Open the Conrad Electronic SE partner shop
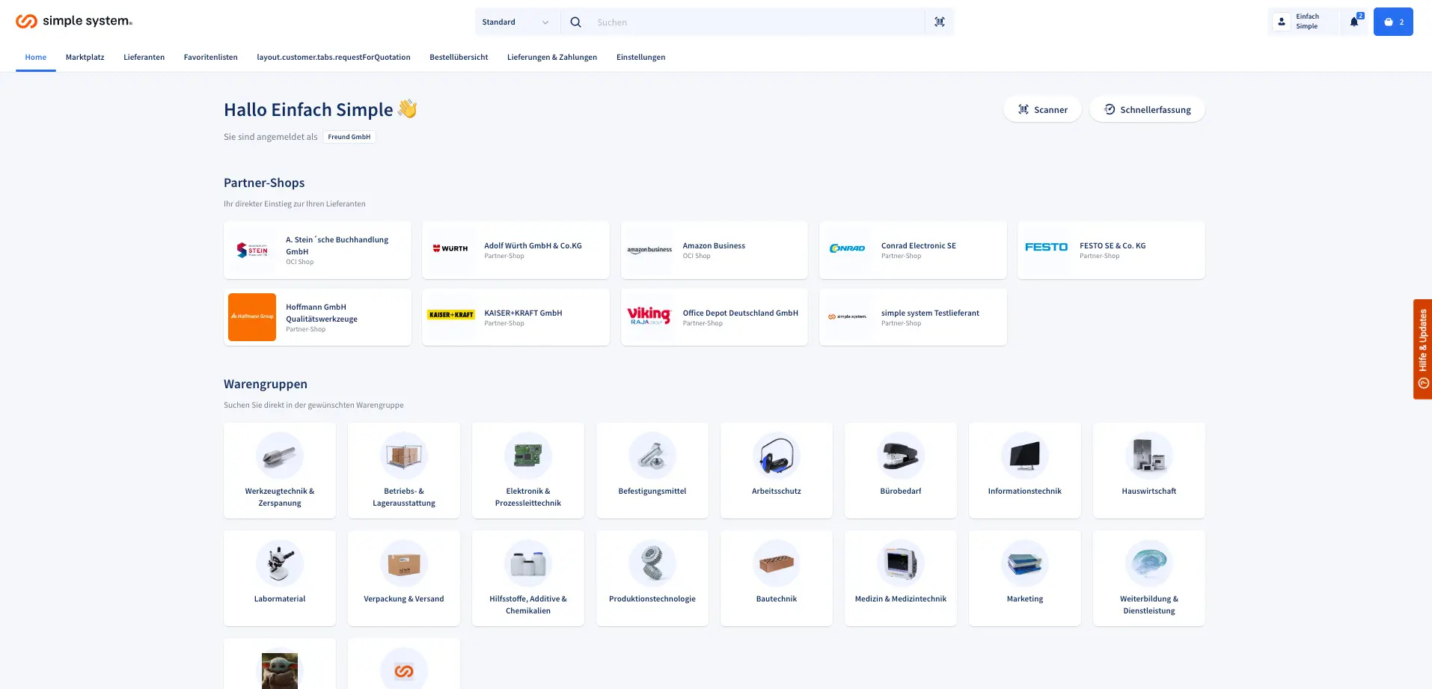Screen dimensions: 1432x689 point(913,250)
